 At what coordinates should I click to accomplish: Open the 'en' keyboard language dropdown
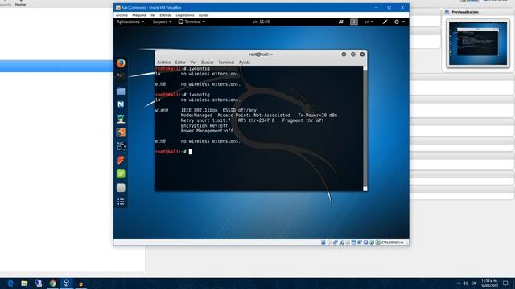(x=369, y=22)
